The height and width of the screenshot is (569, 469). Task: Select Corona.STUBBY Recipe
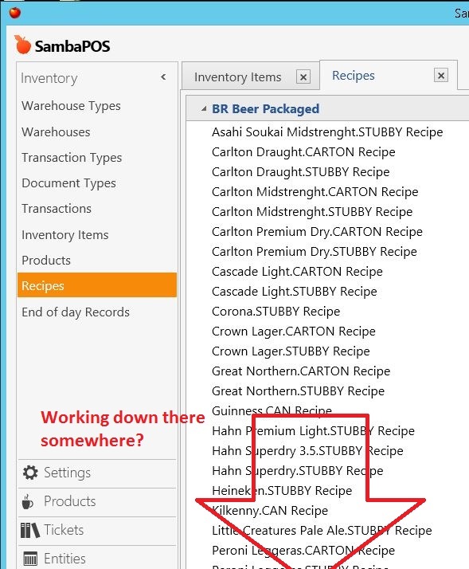276,312
